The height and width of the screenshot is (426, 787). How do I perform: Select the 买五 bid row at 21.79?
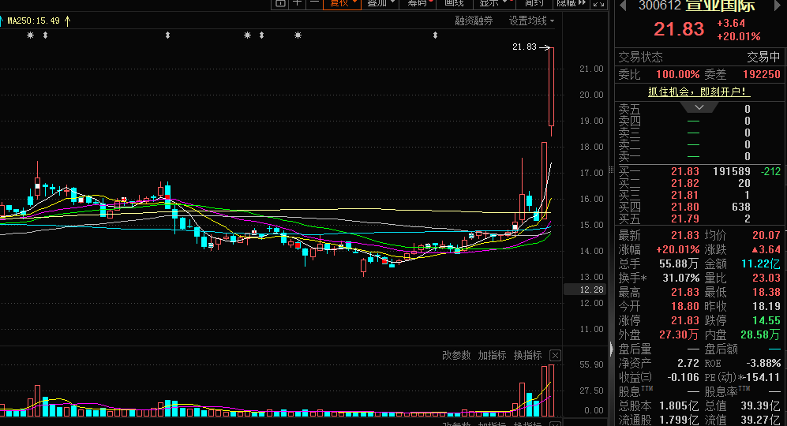click(x=699, y=219)
